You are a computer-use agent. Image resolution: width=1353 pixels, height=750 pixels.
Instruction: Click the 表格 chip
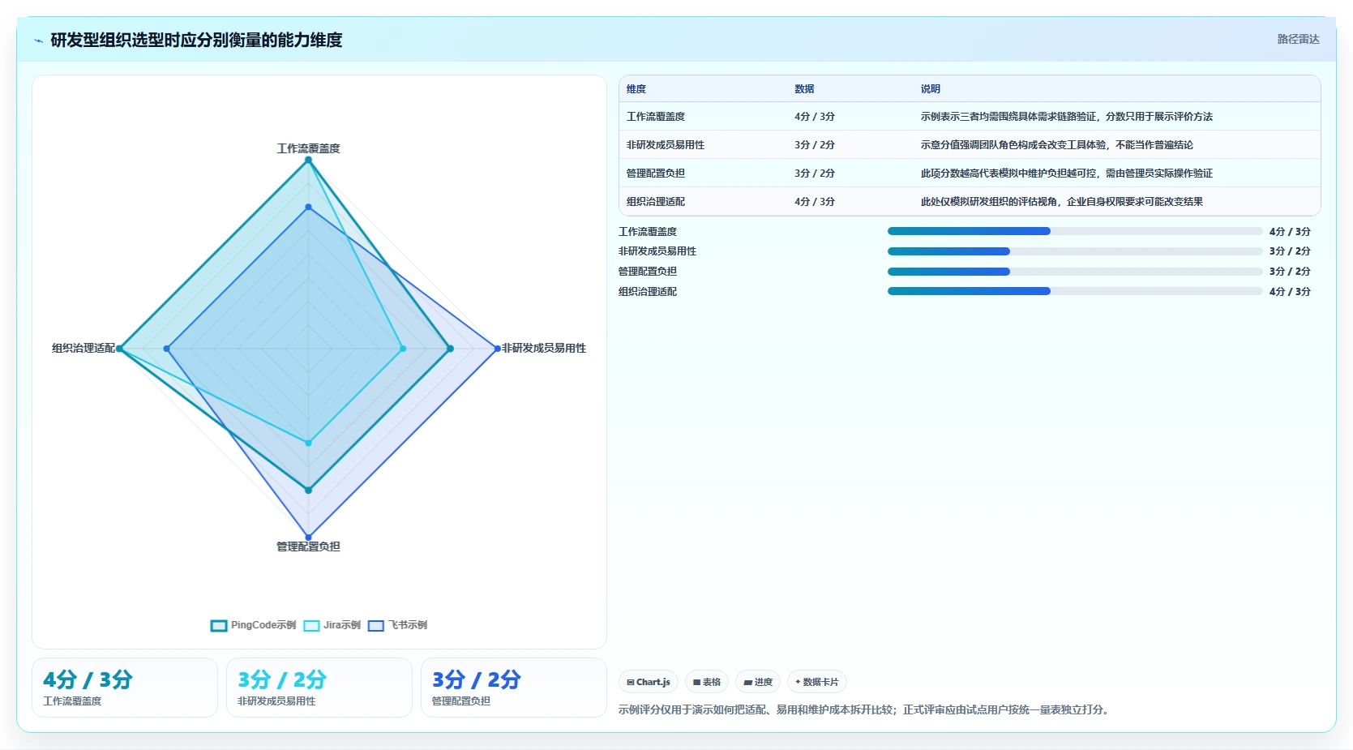(x=707, y=682)
